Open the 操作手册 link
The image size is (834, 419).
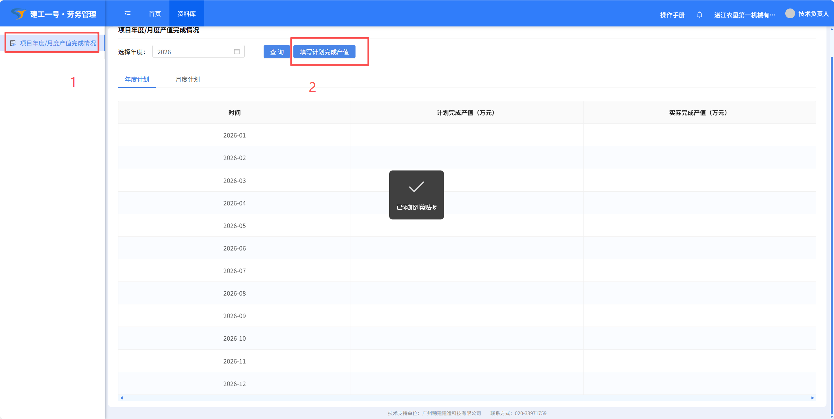tap(672, 15)
